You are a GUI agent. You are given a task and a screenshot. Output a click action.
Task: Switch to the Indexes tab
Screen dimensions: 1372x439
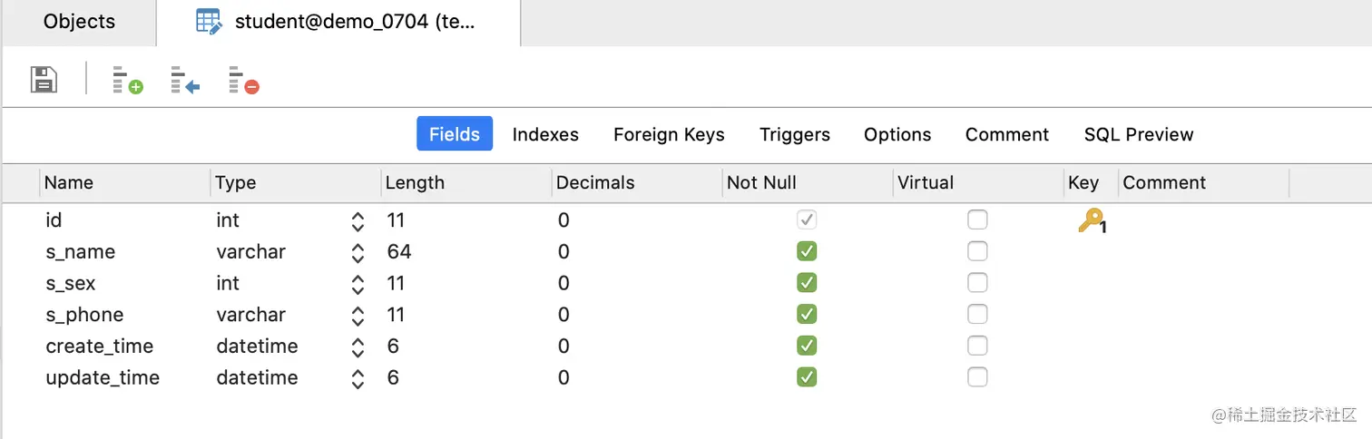(545, 134)
